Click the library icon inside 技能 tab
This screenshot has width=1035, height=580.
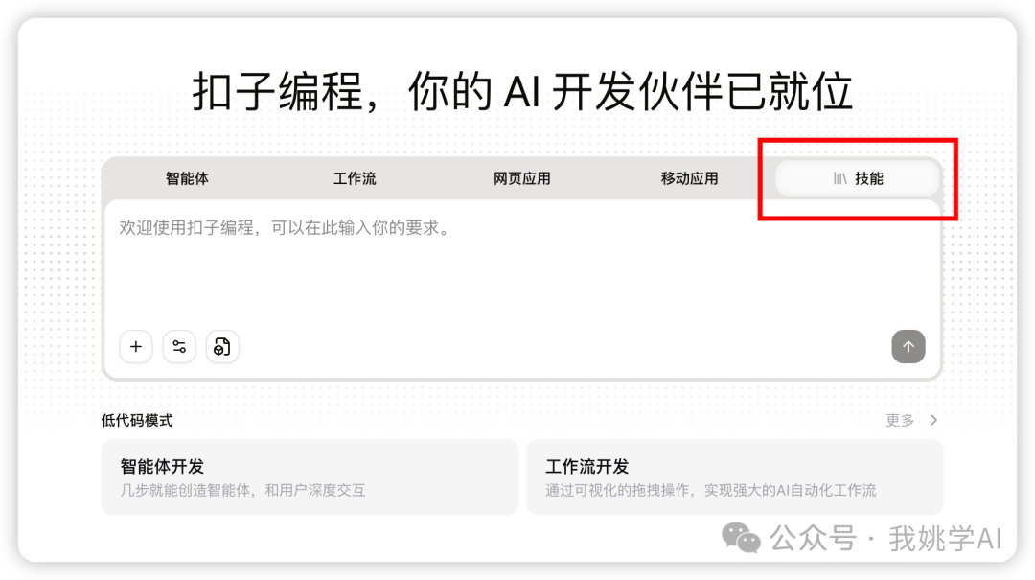point(839,178)
